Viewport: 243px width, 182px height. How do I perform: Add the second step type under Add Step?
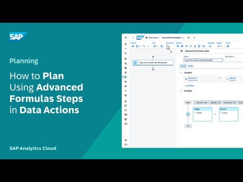[182, 46]
